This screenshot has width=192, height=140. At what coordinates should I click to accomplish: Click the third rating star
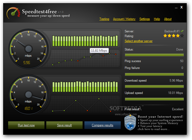[x=174, y=36]
